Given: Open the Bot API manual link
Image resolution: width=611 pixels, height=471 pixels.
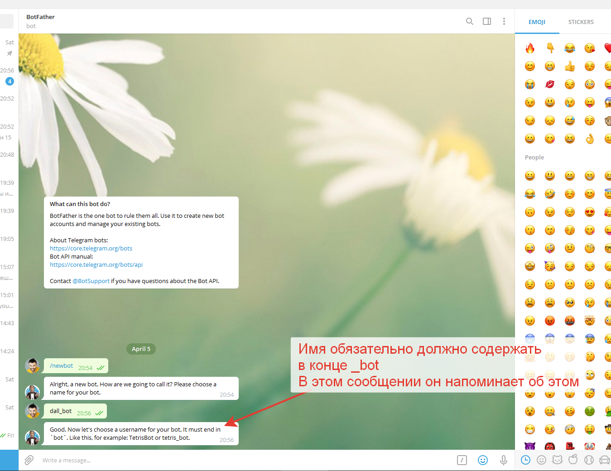Looking at the screenshot, I should [x=96, y=265].
